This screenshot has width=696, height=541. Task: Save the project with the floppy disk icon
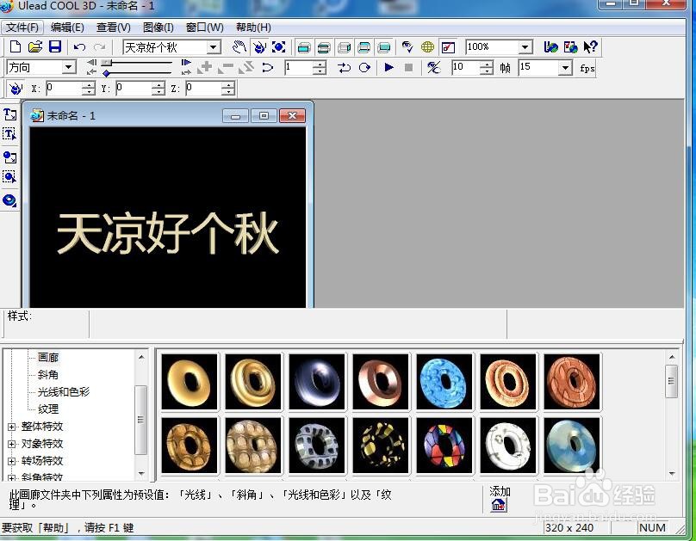(55, 46)
